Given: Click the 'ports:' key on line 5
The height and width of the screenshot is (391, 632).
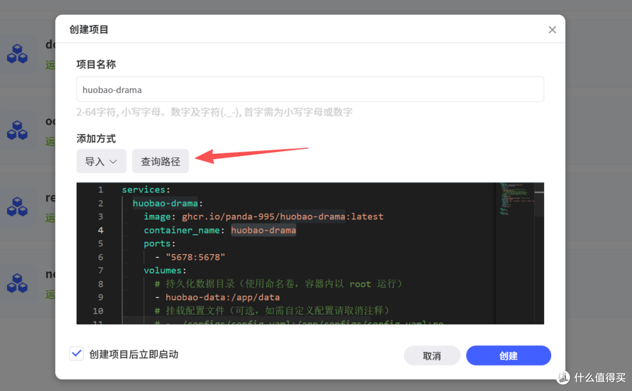Looking at the screenshot, I should click(160, 243).
